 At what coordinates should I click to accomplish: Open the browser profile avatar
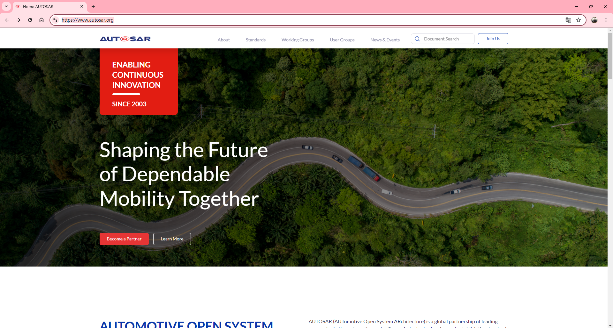pos(594,20)
